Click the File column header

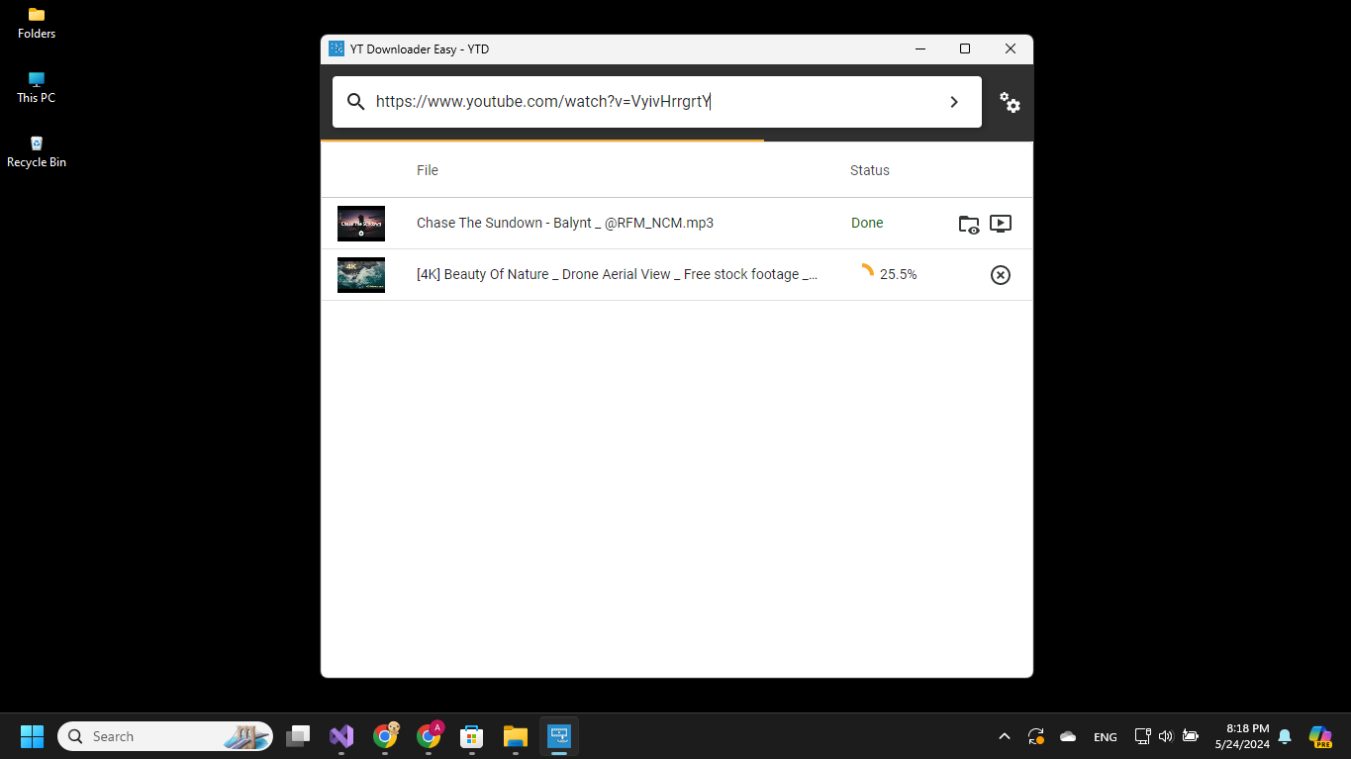tap(428, 170)
